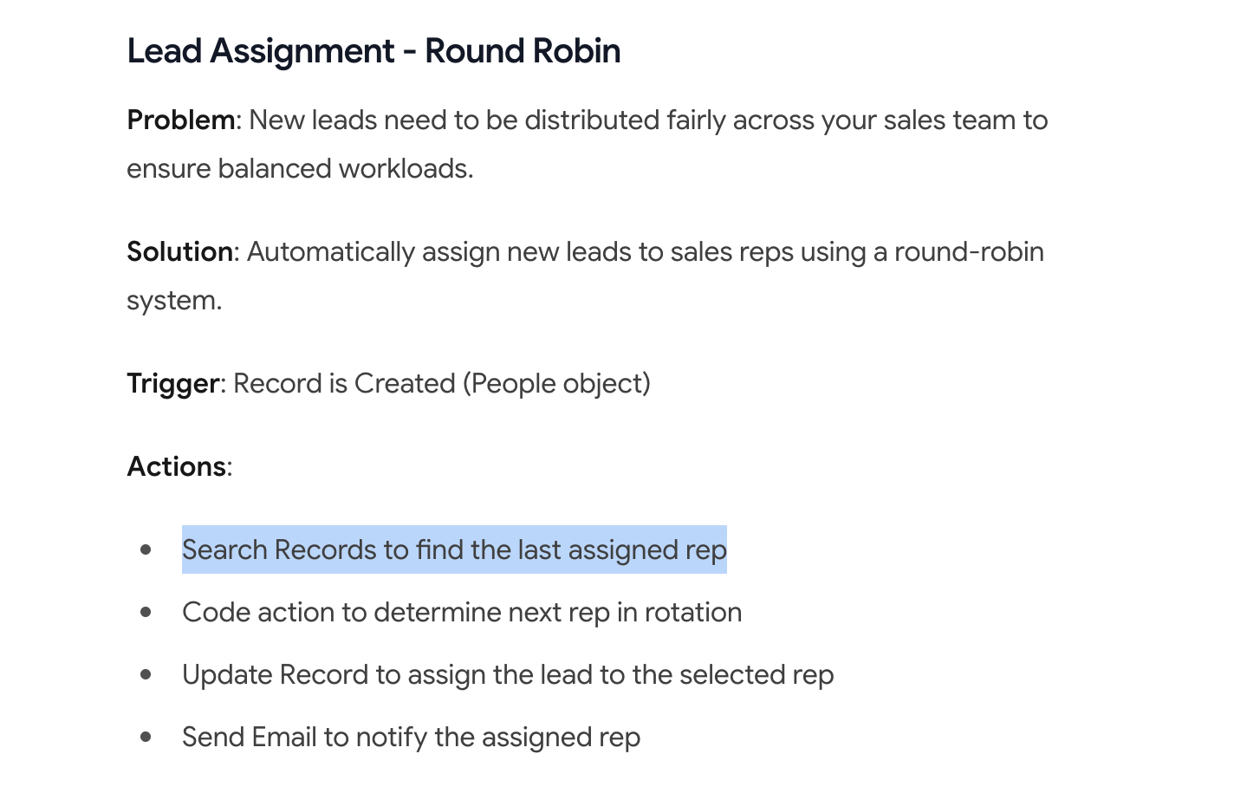Viewport: 1234px width, 806px height.
Task: Click the "Update Record to assign the lead" line
Action: [x=508, y=674]
